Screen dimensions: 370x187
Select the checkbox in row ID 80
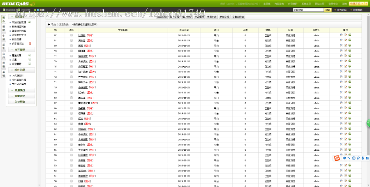click(71, 46)
